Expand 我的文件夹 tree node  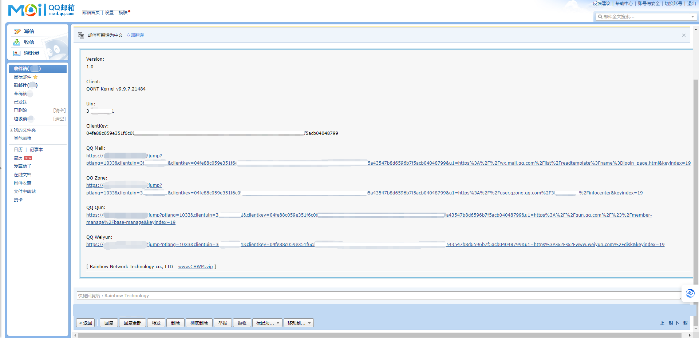(11, 130)
